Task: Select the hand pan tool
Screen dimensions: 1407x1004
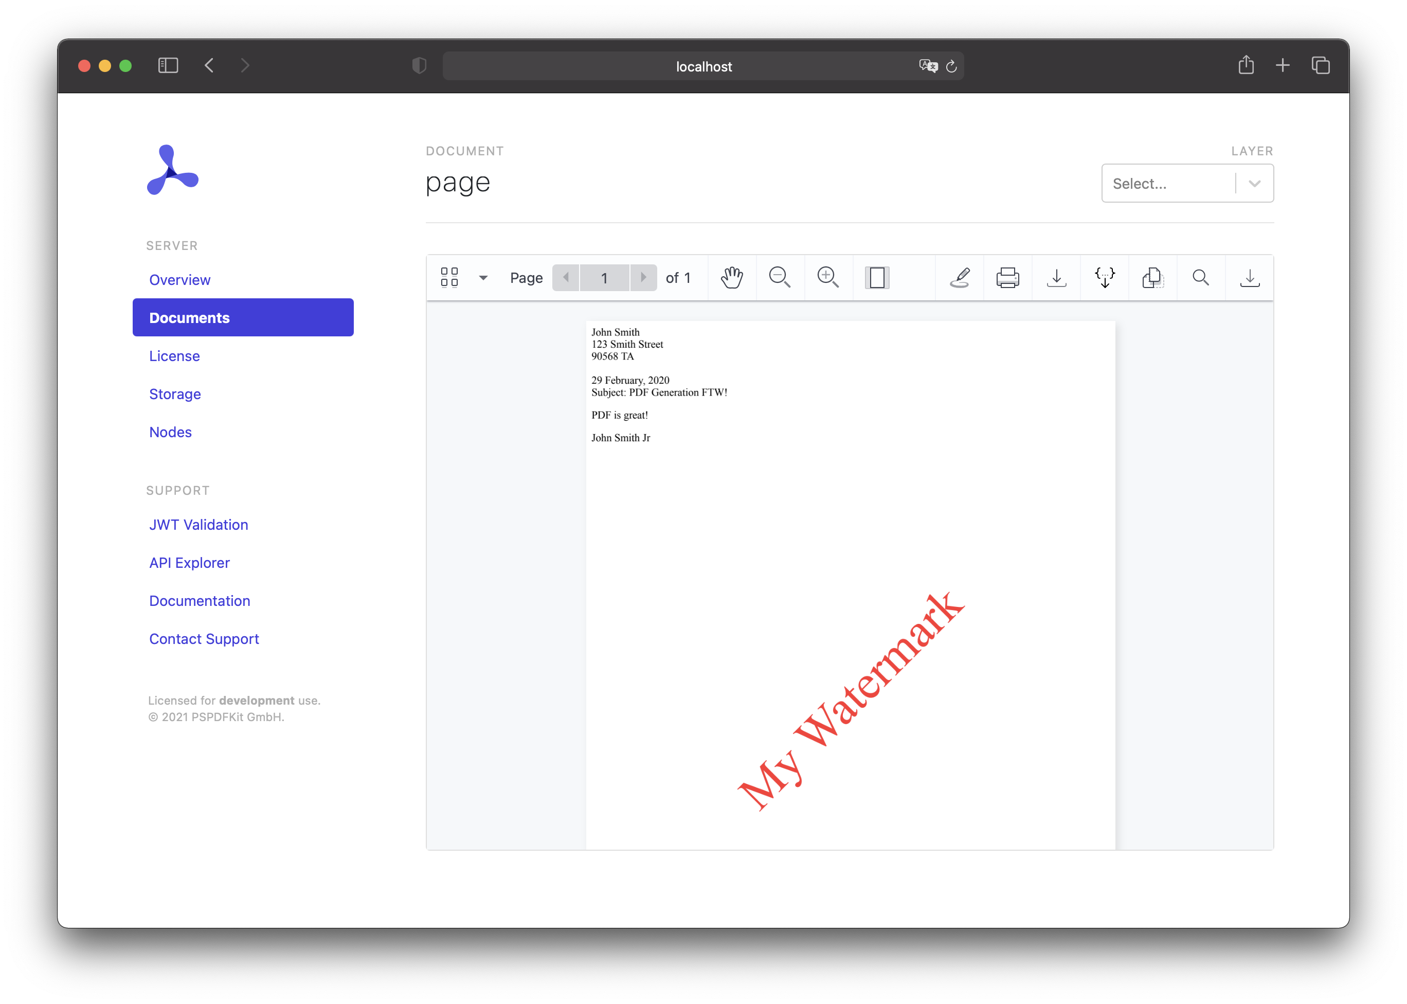Action: pos(731,278)
